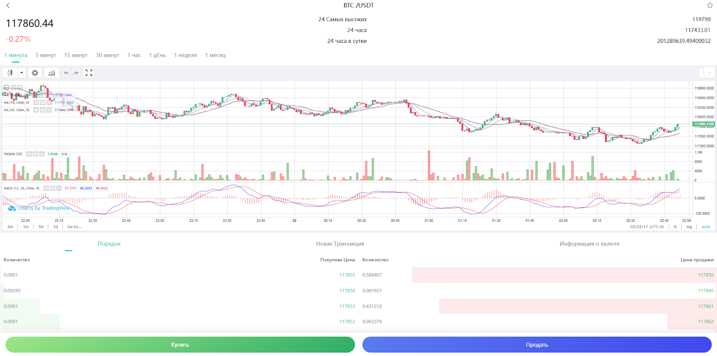The height and width of the screenshot is (356, 717).
Task: Click the back arrow icon
Action: click(x=8, y=5)
